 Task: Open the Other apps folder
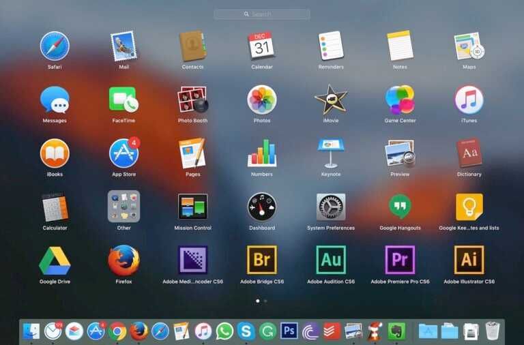tap(123, 207)
